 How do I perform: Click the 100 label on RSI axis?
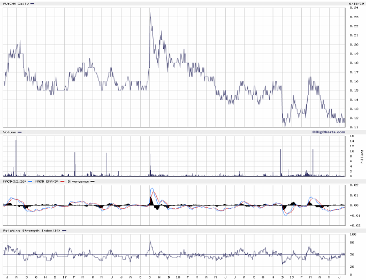pos(353,234)
